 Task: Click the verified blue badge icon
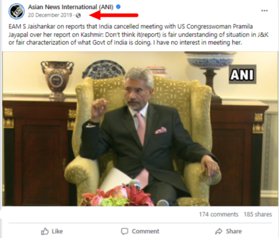(118, 7)
